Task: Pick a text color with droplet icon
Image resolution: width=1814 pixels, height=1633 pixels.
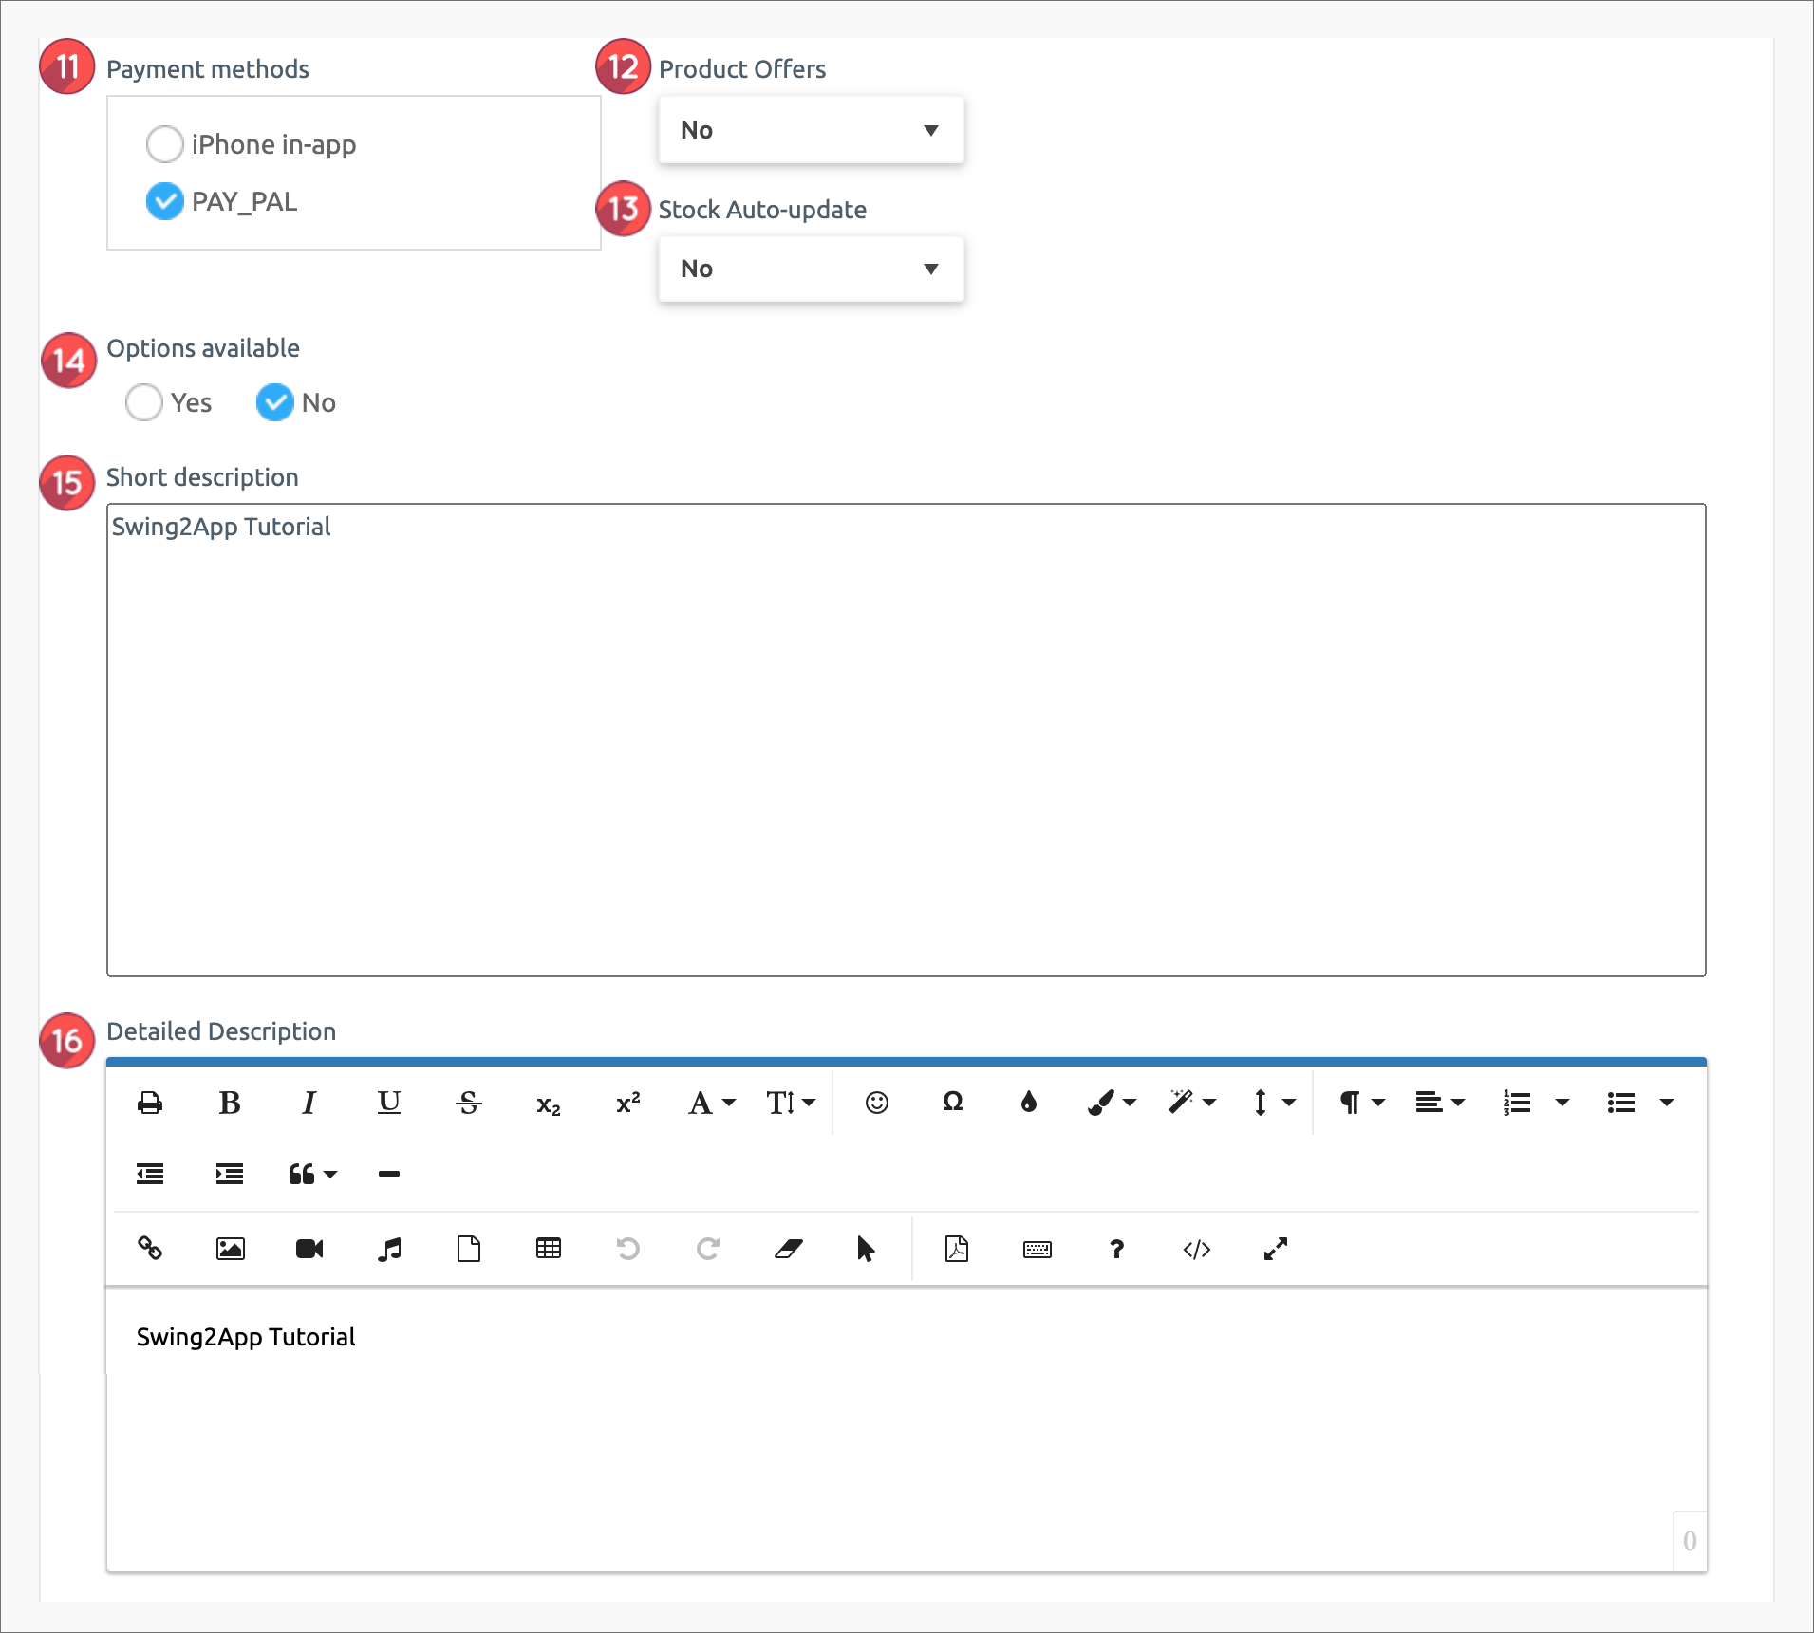Action: tap(1028, 1103)
